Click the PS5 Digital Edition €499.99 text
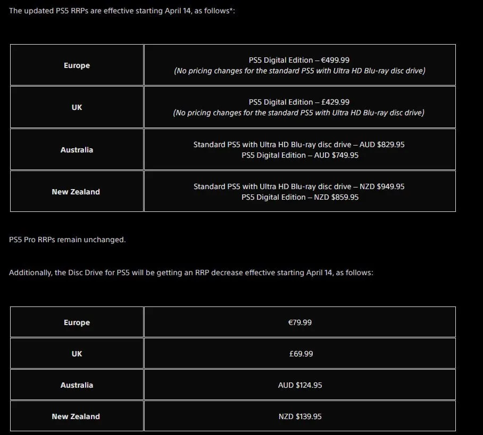The width and height of the screenshot is (483, 435). coord(299,60)
